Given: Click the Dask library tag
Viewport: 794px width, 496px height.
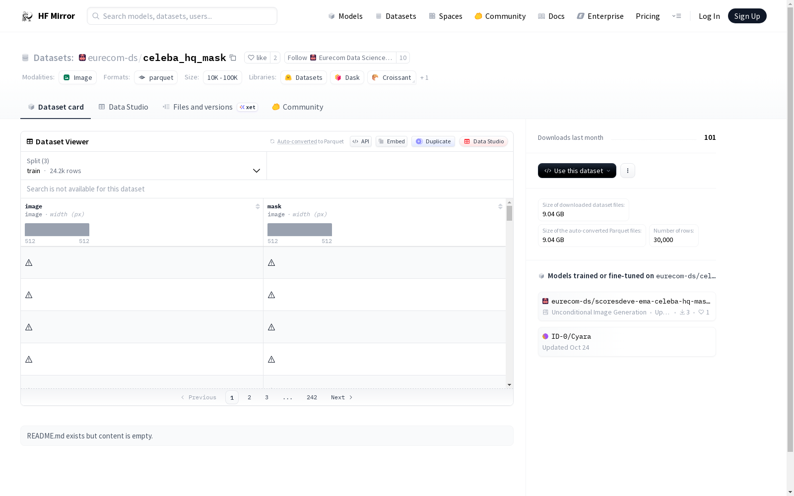Looking at the screenshot, I should point(347,77).
